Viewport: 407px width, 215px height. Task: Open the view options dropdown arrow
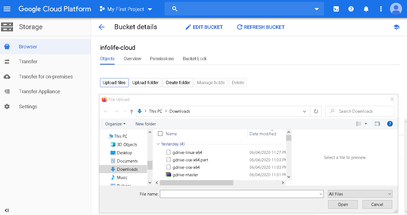coord(366,124)
